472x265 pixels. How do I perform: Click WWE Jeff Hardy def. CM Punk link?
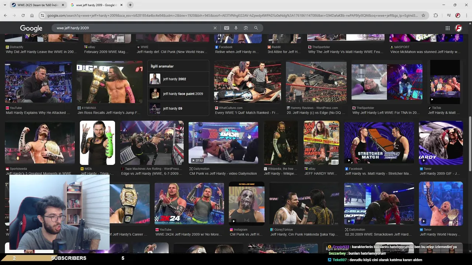172,52
